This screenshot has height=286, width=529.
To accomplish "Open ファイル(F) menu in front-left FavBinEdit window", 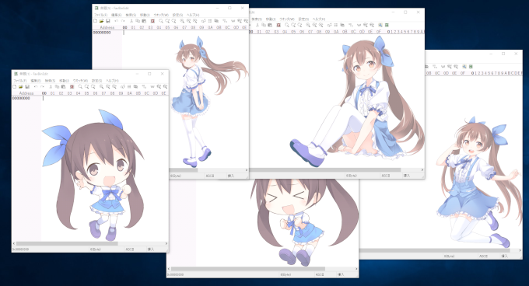I will [x=20, y=81].
